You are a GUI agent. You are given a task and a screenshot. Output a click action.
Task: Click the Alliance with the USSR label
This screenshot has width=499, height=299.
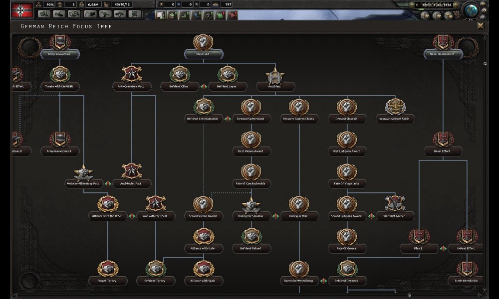(107, 216)
